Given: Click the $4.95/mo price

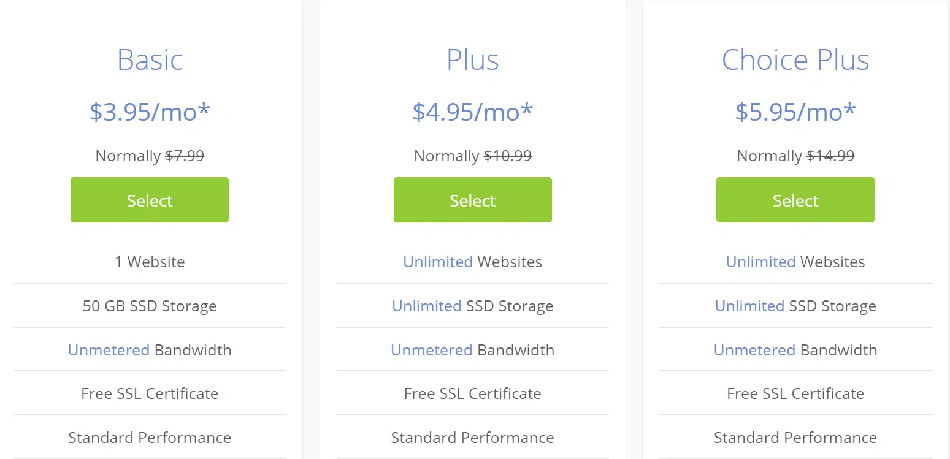Looking at the screenshot, I should click(x=472, y=112).
